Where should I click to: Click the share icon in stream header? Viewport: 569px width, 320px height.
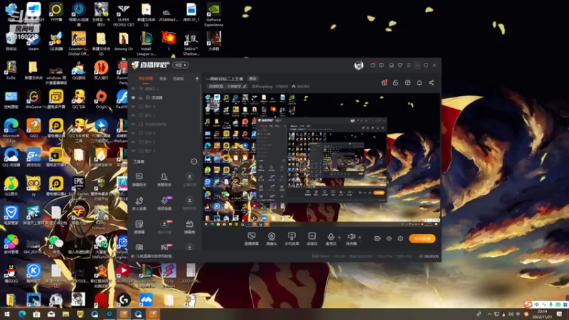pos(431,82)
